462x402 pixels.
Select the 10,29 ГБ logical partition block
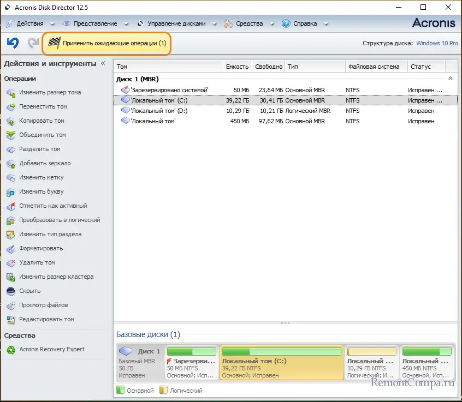(x=371, y=363)
